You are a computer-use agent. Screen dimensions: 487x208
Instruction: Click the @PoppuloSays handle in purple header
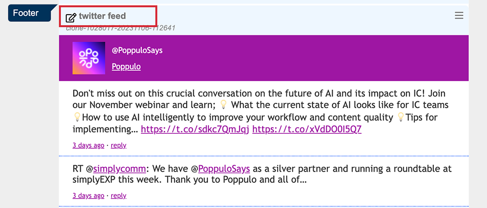coord(137,51)
